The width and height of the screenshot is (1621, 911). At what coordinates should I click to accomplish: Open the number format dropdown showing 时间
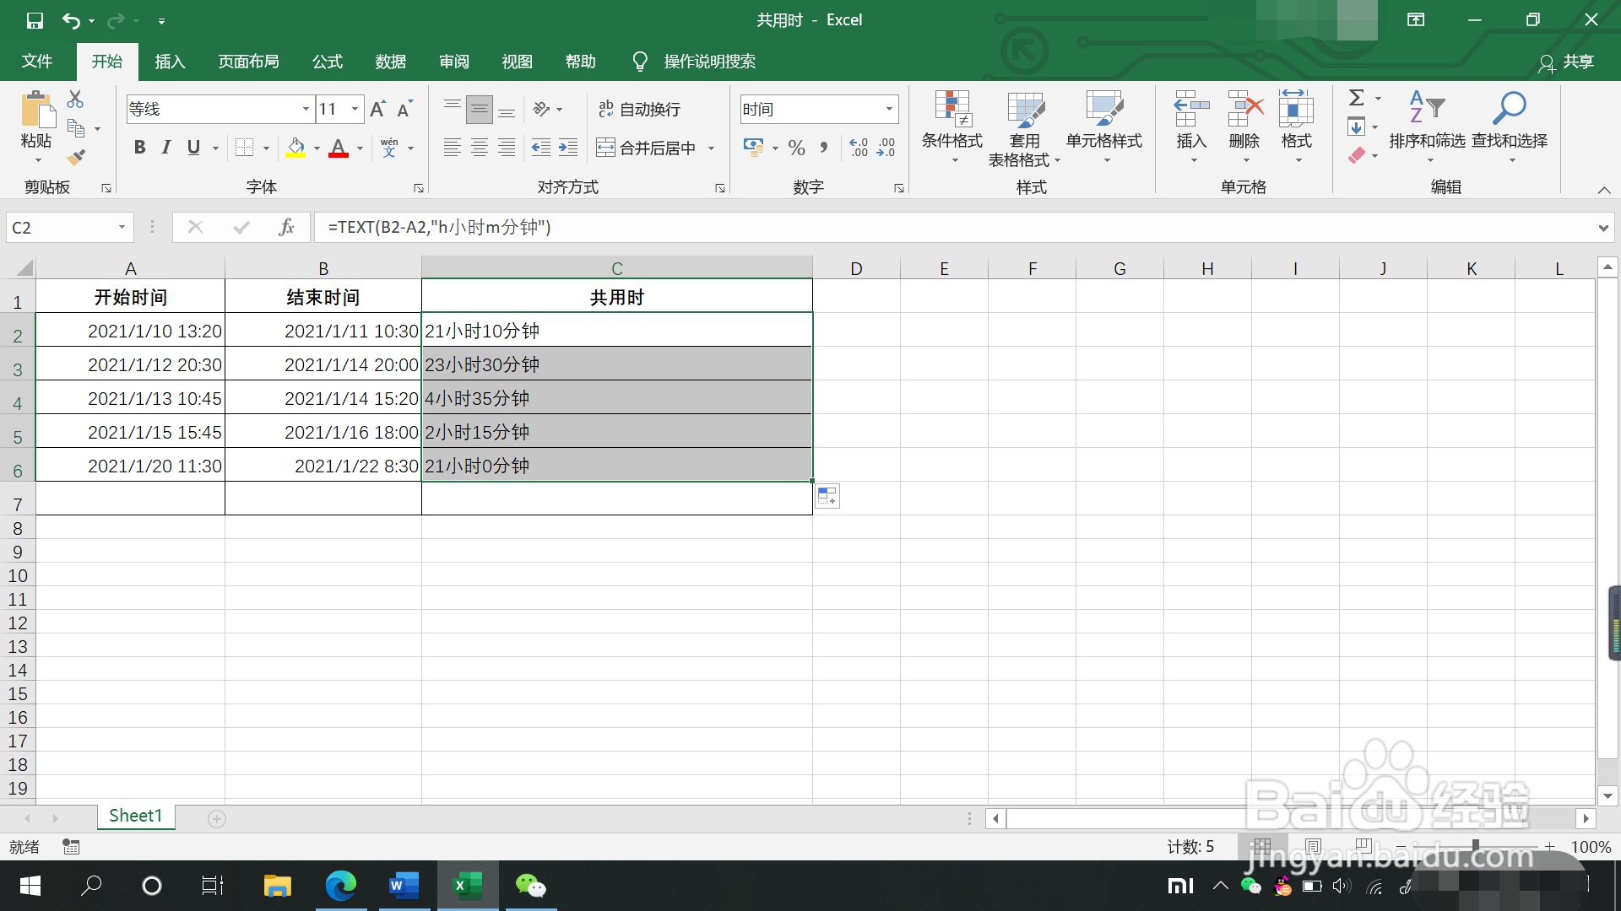(x=888, y=109)
